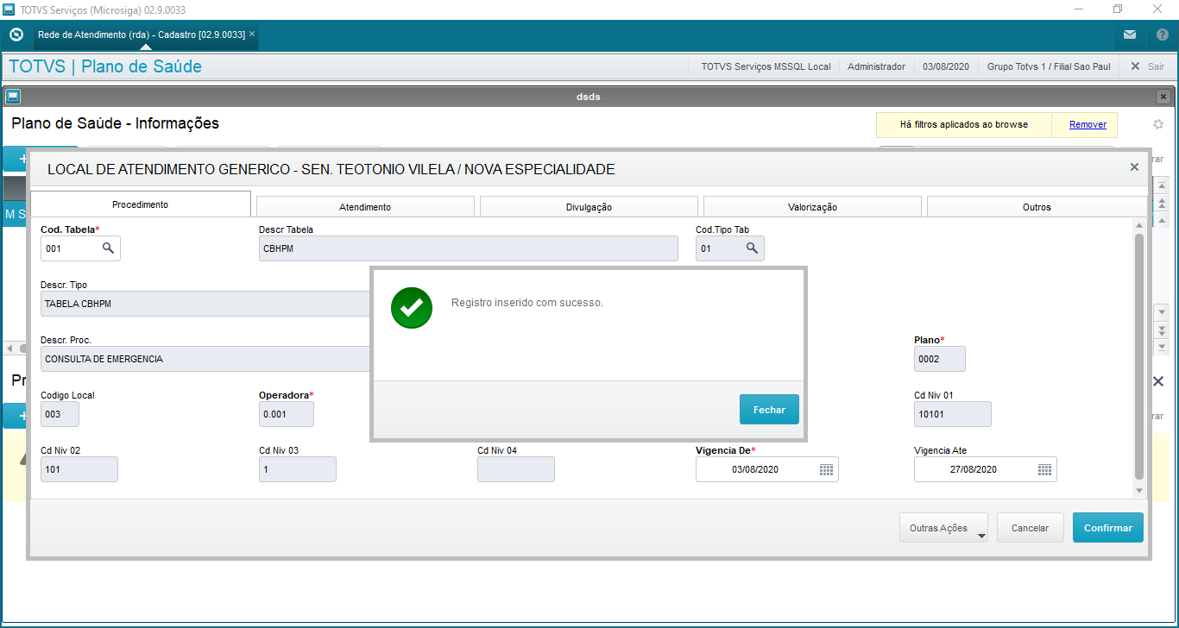The width and height of the screenshot is (1179, 628).
Task: Click the magnifier beside Cod. Tabela
Action: [x=109, y=248]
